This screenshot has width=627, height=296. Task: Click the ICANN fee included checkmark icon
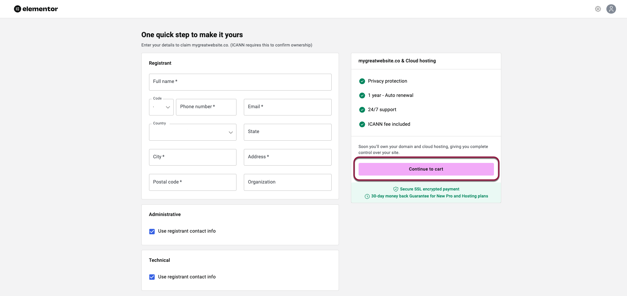tap(362, 124)
